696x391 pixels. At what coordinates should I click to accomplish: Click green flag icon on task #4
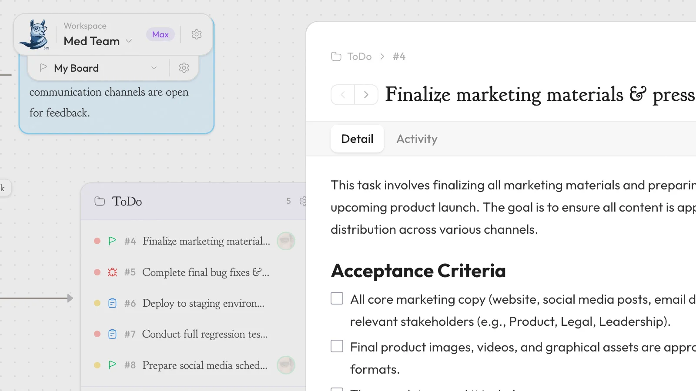pyautogui.click(x=112, y=241)
